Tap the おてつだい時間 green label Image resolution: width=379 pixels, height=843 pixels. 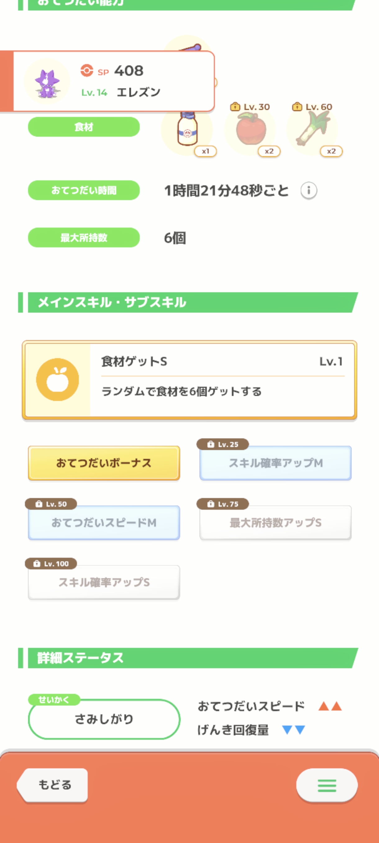[x=84, y=191]
